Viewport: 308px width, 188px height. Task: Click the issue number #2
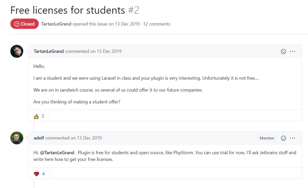133,10
